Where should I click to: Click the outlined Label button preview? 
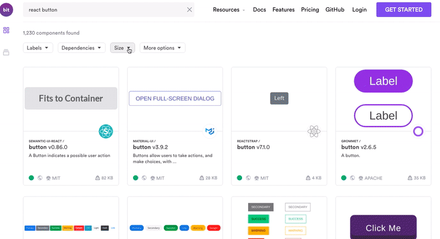(x=383, y=116)
